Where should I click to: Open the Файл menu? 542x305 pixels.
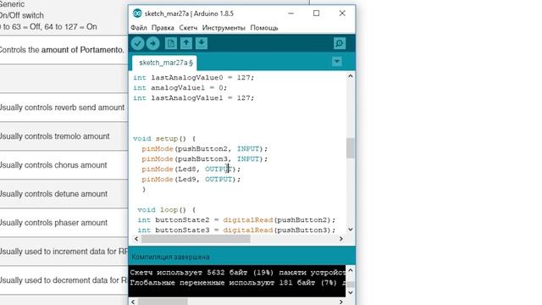[x=139, y=28]
